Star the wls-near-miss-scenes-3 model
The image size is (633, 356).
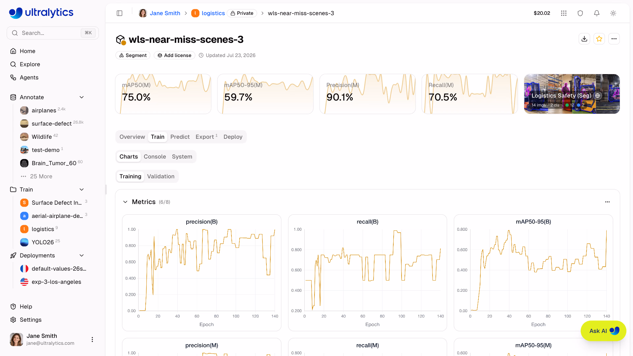pyautogui.click(x=599, y=39)
